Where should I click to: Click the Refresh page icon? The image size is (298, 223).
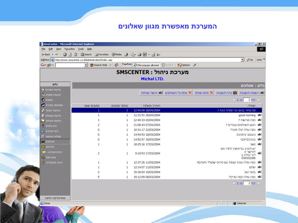click(x=70, y=54)
